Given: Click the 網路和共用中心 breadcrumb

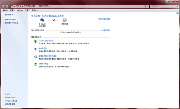Looking at the screenshot, I should 44,6.
